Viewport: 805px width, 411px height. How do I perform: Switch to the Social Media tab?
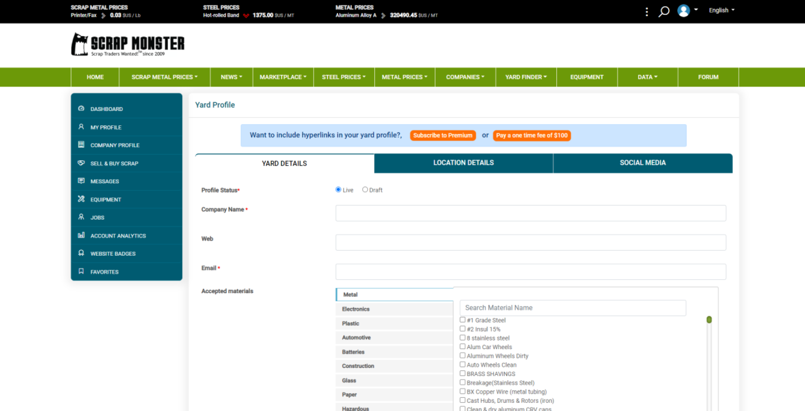coord(642,163)
